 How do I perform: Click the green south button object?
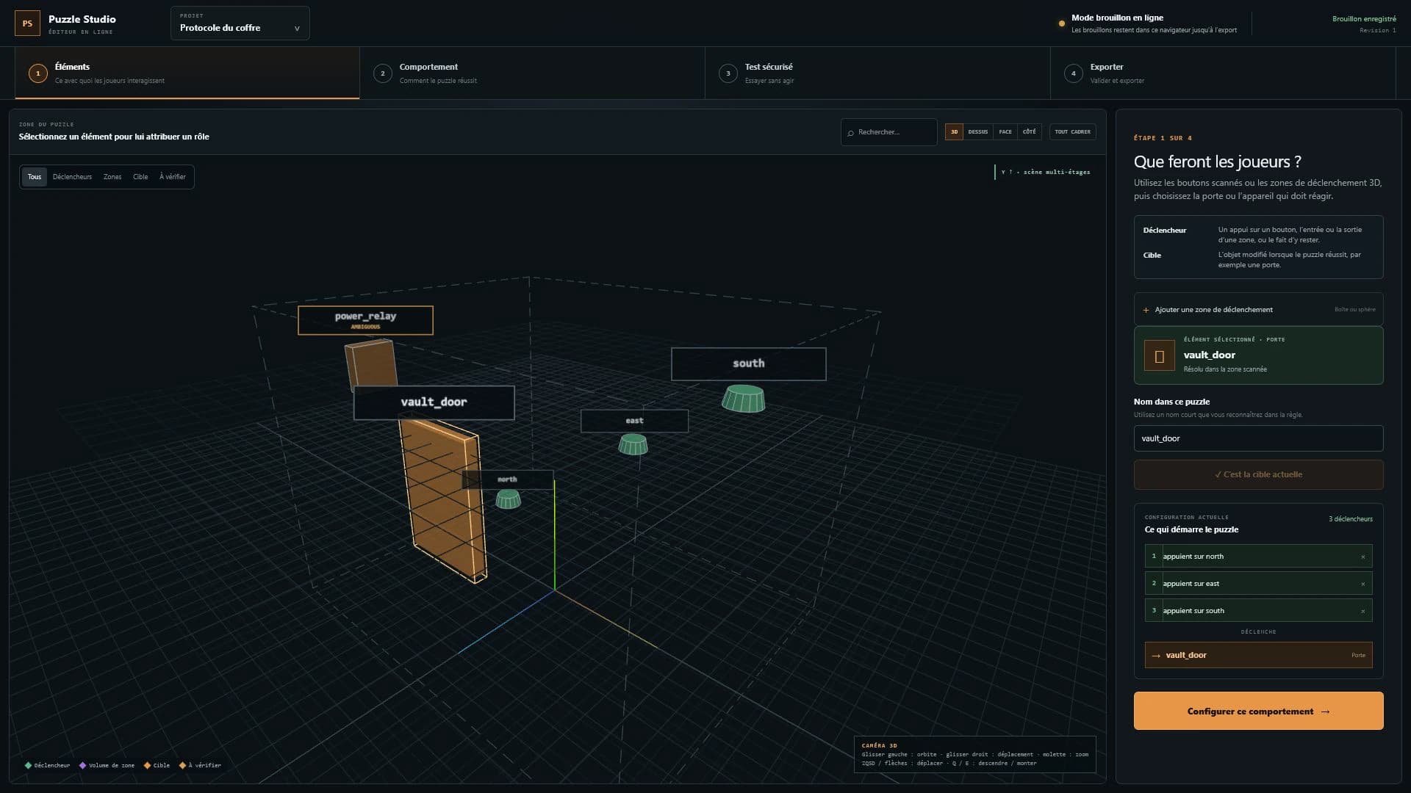(x=744, y=399)
